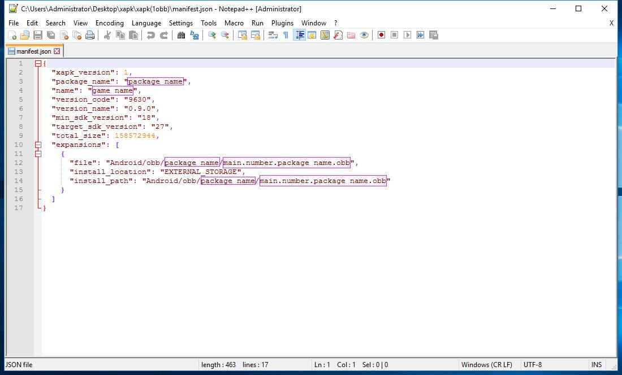This screenshot has width=622, height=375.
Task: Click the UTF-8 indicator in the status bar
Action: tap(532, 364)
